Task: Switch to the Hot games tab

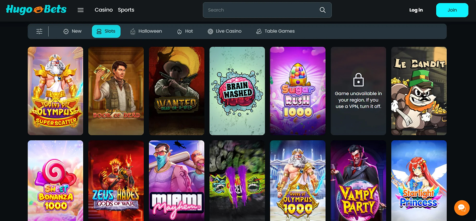Action: pos(185,31)
